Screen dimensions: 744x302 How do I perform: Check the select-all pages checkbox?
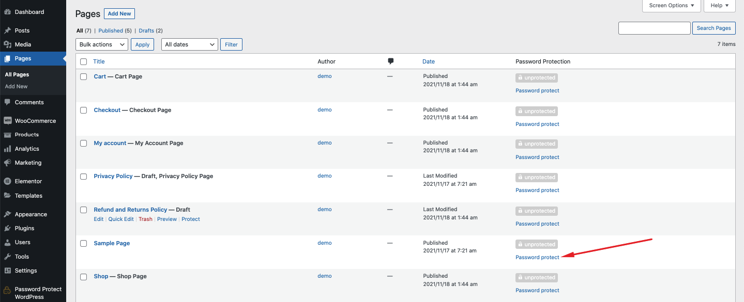pyautogui.click(x=83, y=61)
